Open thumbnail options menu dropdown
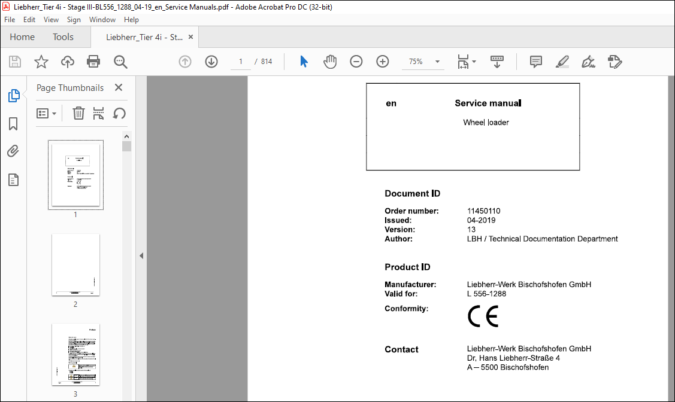The width and height of the screenshot is (675, 402). coord(47,114)
